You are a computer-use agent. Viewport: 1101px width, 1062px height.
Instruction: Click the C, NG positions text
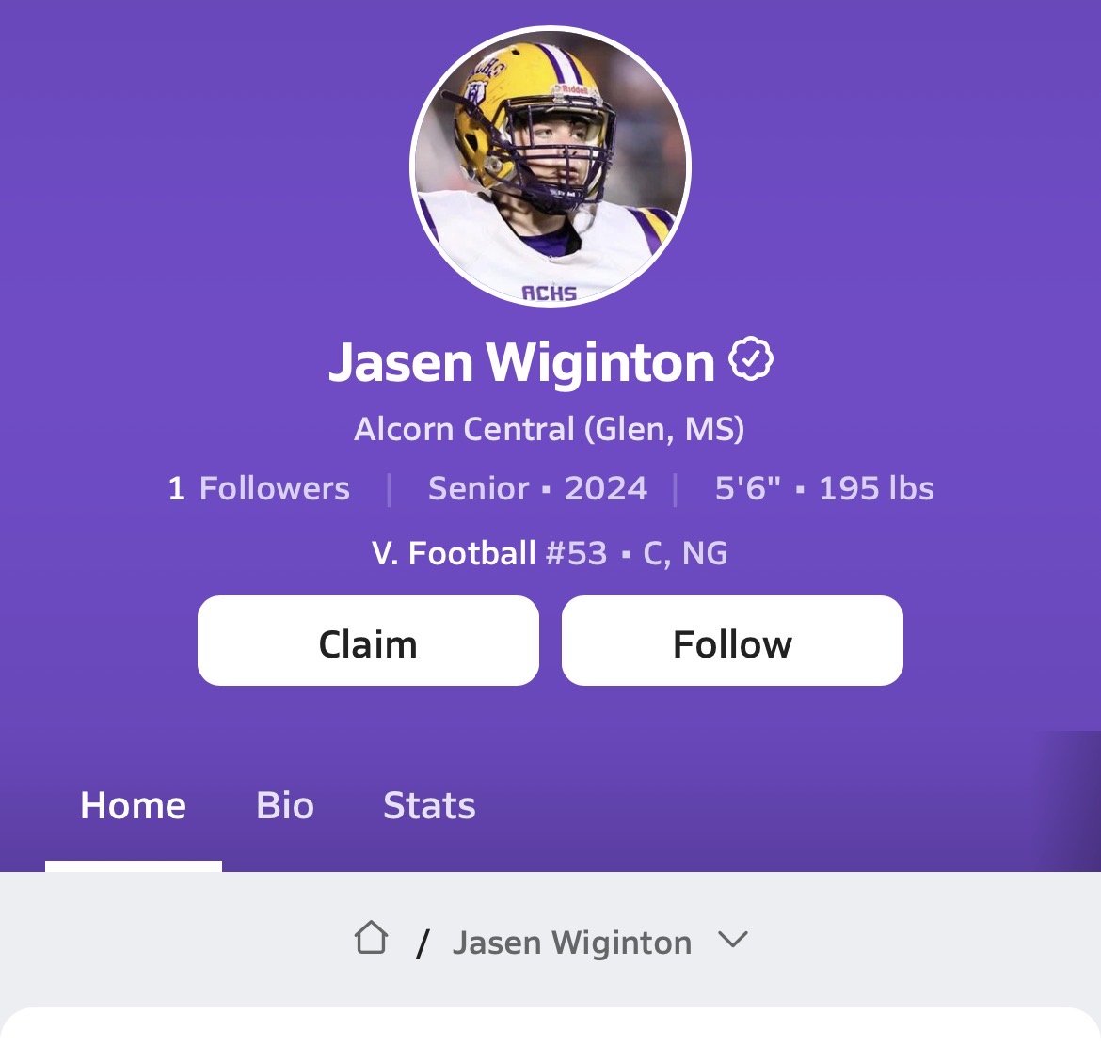point(685,554)
